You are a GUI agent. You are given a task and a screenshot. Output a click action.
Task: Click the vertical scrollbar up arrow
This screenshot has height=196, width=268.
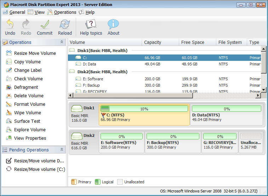[263, 49]
